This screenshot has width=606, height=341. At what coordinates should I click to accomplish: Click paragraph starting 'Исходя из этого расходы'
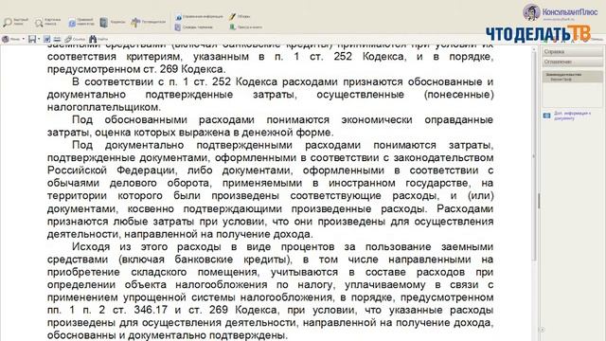click(x=270, y=291)
